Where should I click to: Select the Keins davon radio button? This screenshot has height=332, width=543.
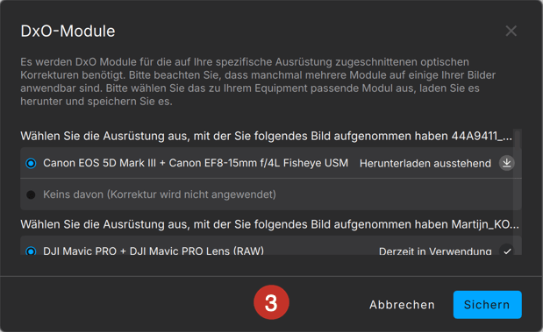(x=31, y=194)
